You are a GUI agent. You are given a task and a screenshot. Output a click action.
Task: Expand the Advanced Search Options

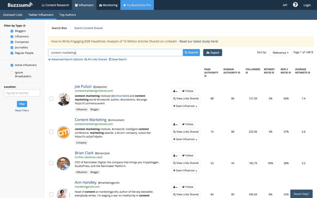(50, 59)
